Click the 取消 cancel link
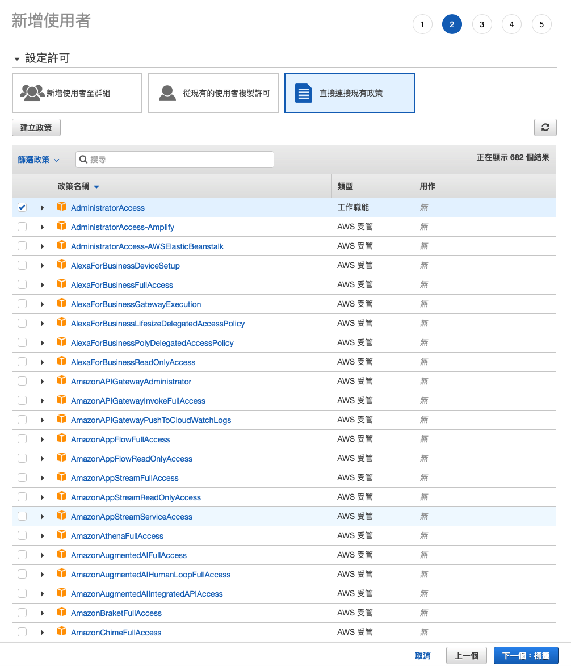571x666 pixels. tap(422, 656)
